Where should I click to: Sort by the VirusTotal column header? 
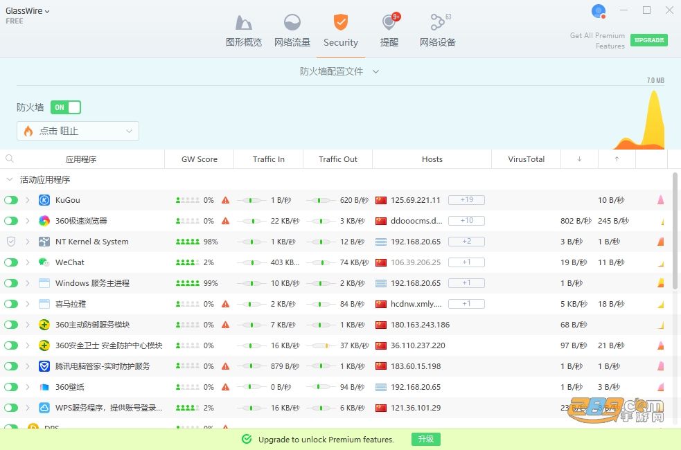(x=527, y=159)
